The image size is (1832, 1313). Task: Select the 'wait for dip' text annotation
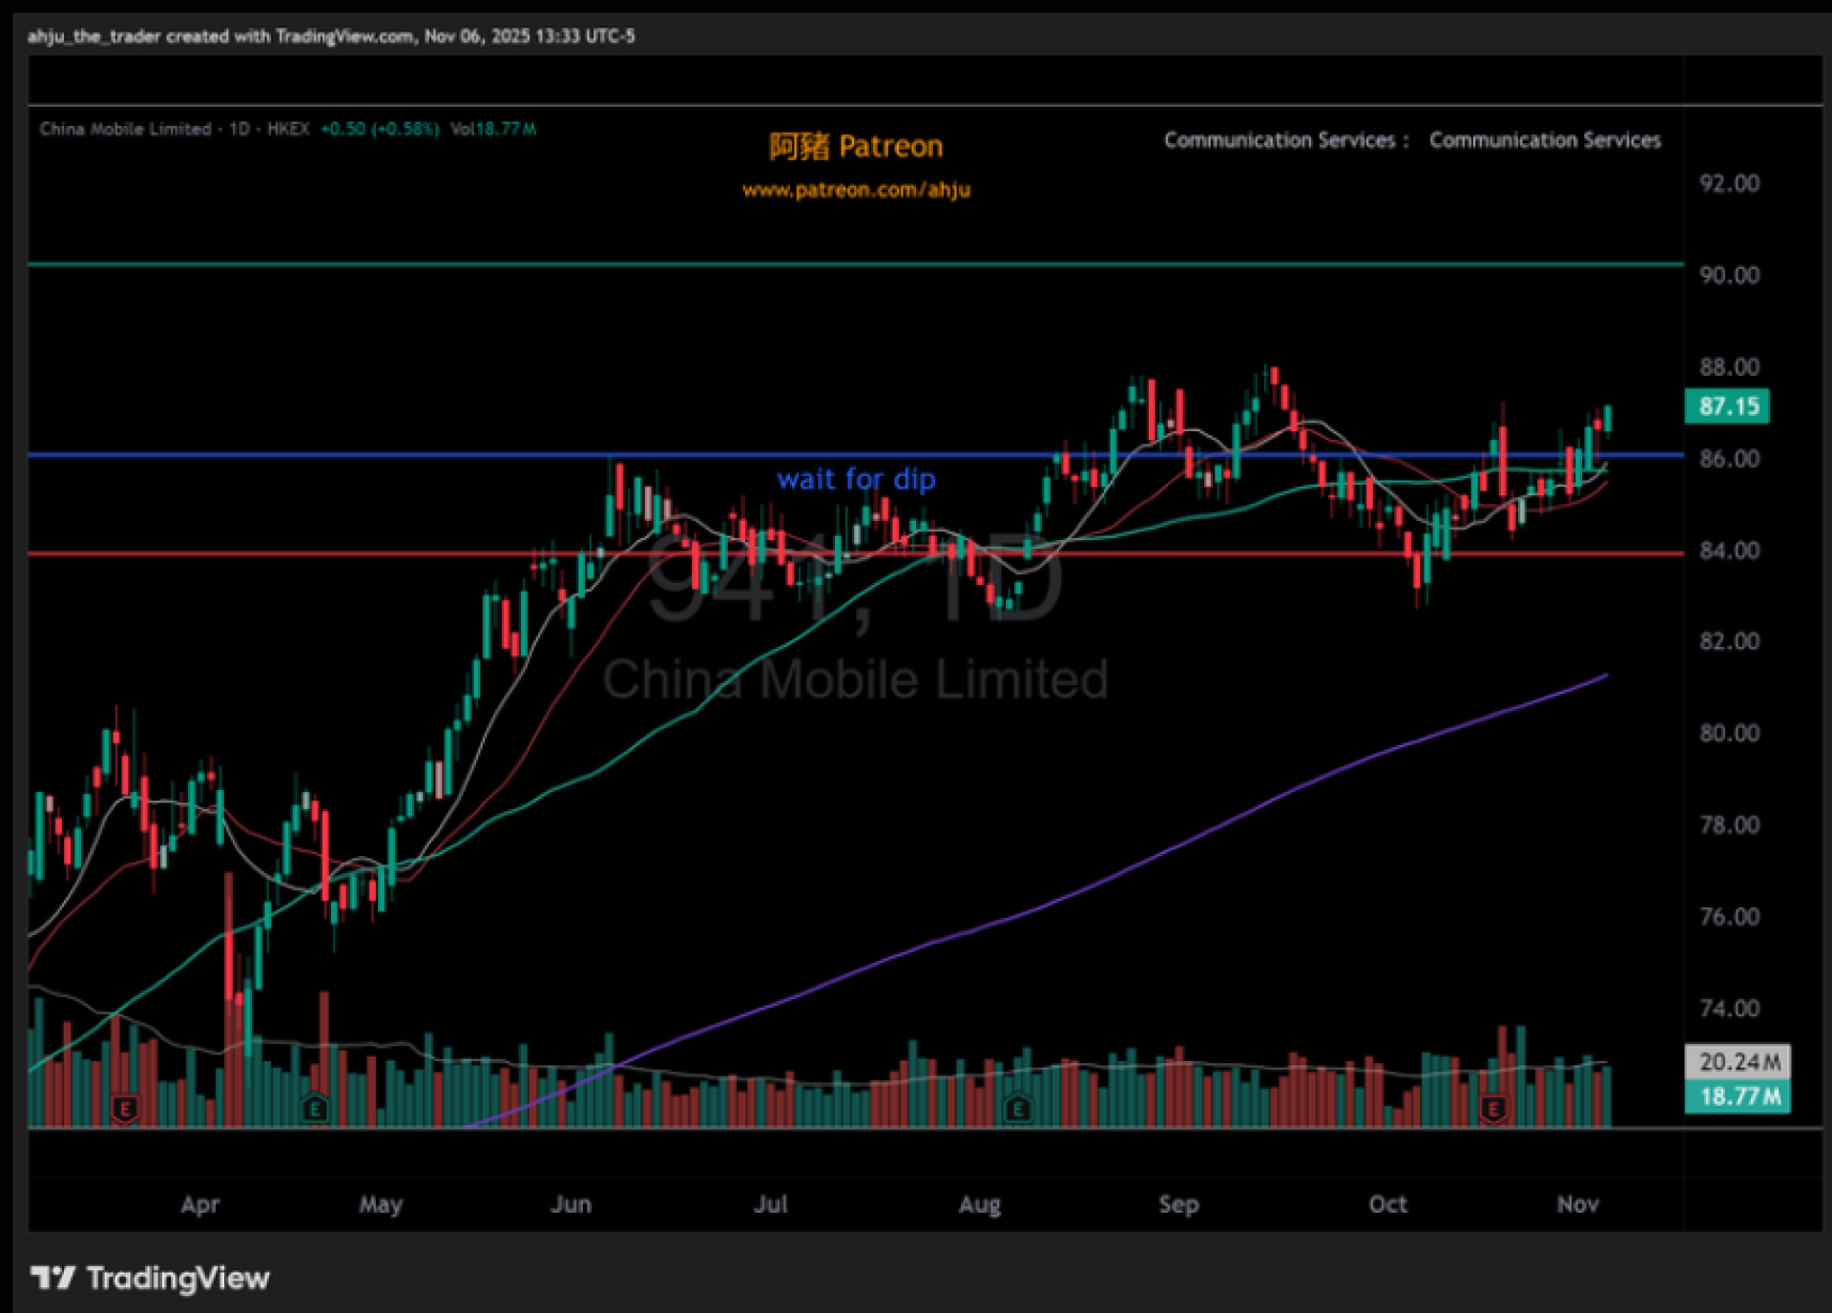[x=856, y=479]
